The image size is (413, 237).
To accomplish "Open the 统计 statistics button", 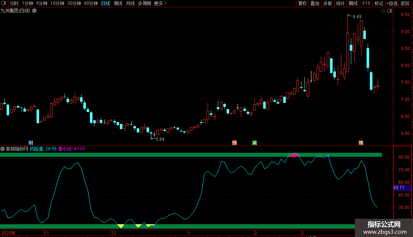I will click(x=340, y=3).
